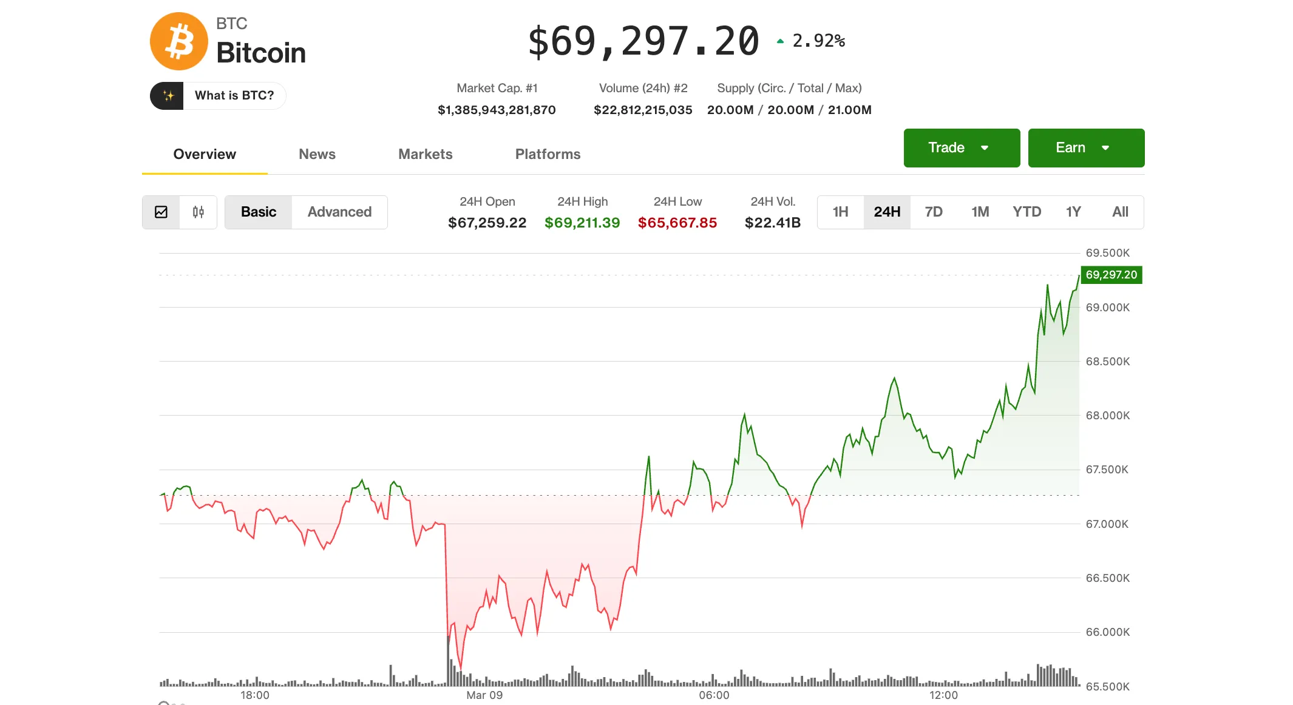
Task: Switch to the News tab
Action: (317, 154)
